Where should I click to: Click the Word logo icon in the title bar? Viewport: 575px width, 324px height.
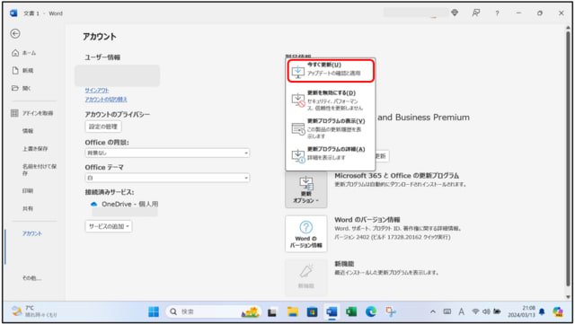pyautogui.click(x=14, y=13)
